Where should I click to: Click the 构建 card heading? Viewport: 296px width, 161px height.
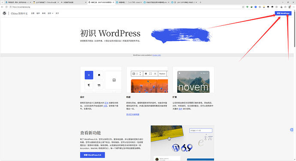[x=128, y=97]
